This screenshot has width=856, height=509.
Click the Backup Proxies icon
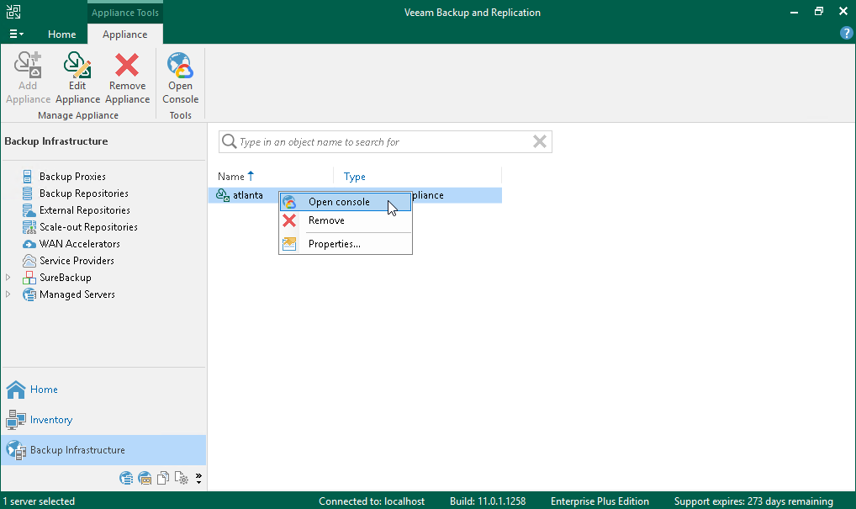click(x=27, y=177)
